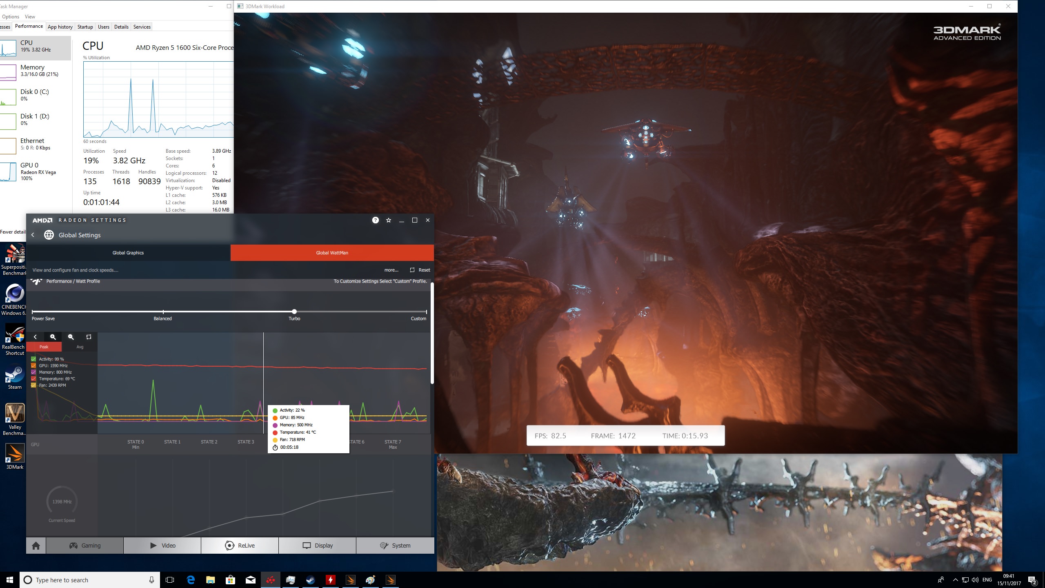Open the CINEBENCH desktop shortcut
The width and height of the screenshot is (1045, 588).
tap(14, 300)
